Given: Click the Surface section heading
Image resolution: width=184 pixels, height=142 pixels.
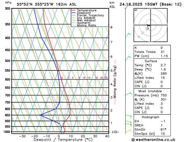Looking at the screenshot, I should tap(151, 61).
